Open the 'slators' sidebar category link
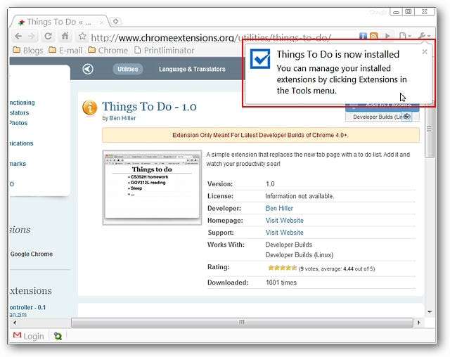Screen dimensions: 450x357 (x=19, y=112)
